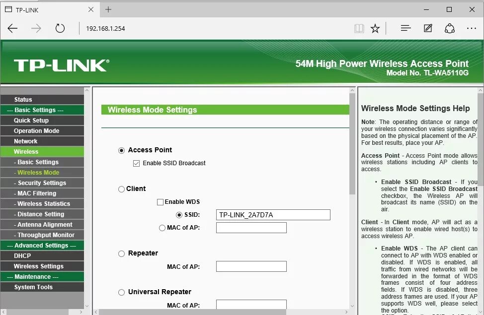484x315 pixels.
Task: Click the browser forward arrow
Action: pyautogui.click(x=36, y=28)
